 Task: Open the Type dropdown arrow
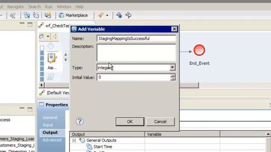coord(172,68)
